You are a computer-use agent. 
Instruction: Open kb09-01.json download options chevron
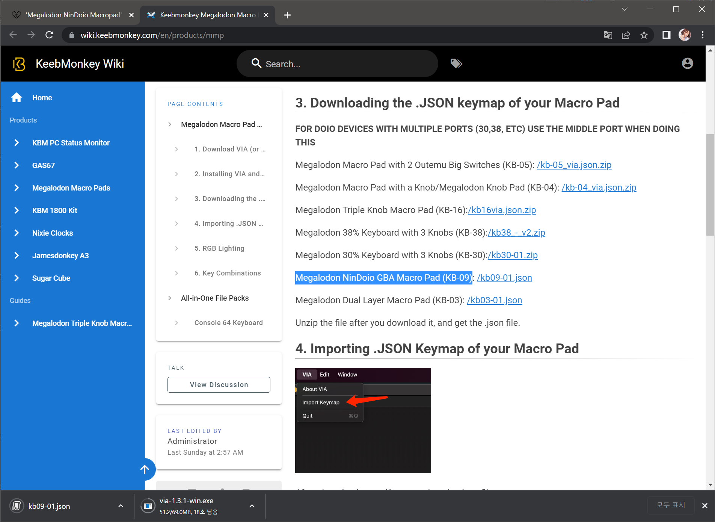point(121,506)
